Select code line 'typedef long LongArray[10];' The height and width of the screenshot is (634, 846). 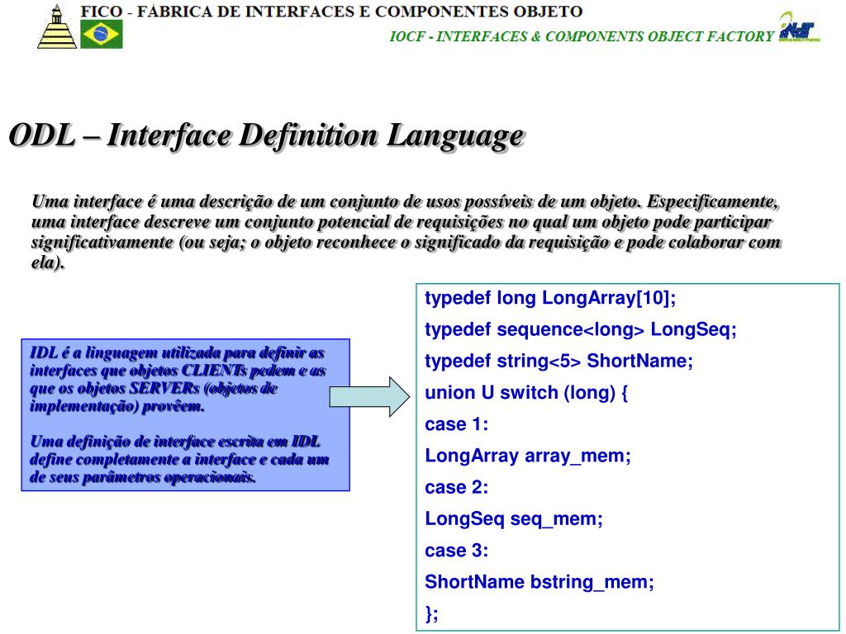[550, 298]
